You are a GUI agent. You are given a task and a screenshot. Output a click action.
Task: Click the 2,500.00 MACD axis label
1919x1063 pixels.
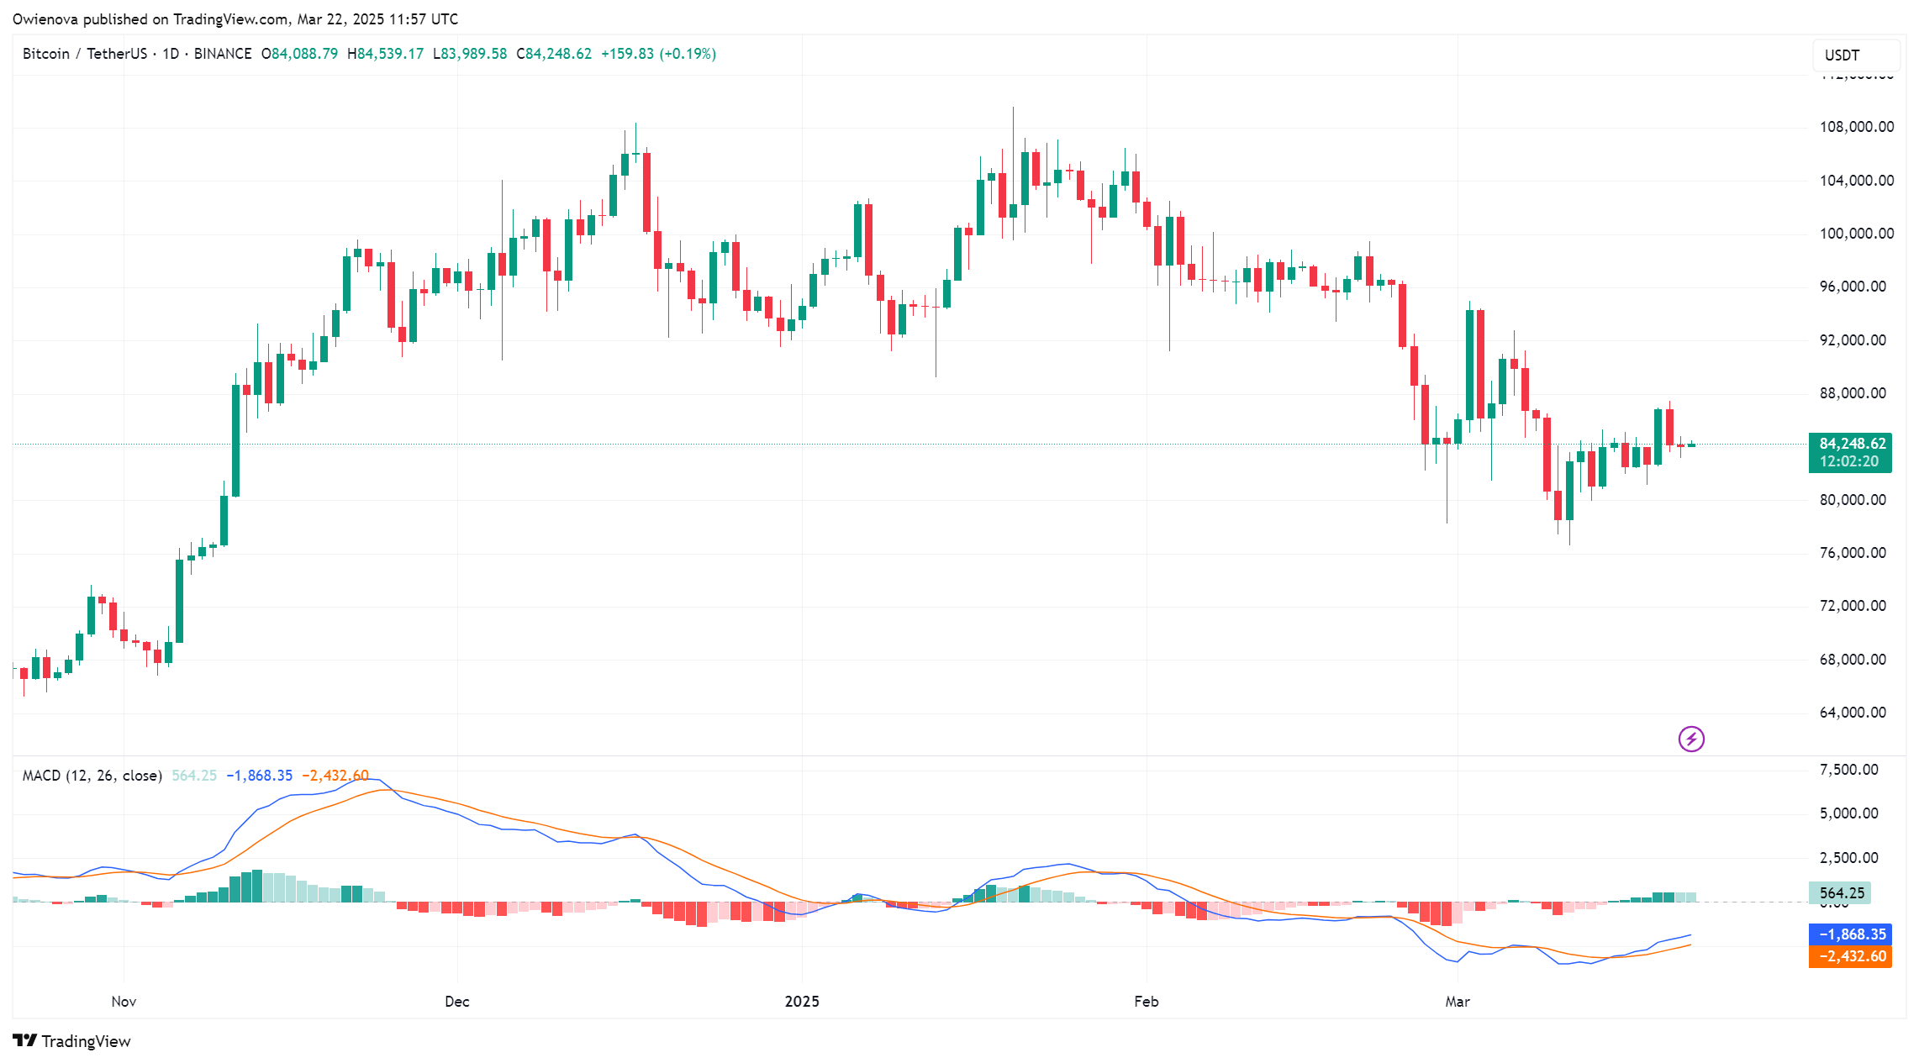coord(1848,858)
